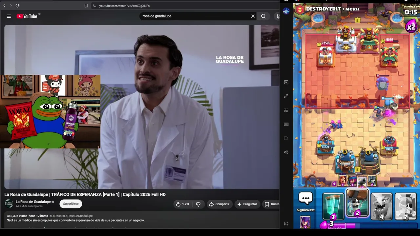
Task: Click the next card preview under Siguiente
Action: [305, 222]
